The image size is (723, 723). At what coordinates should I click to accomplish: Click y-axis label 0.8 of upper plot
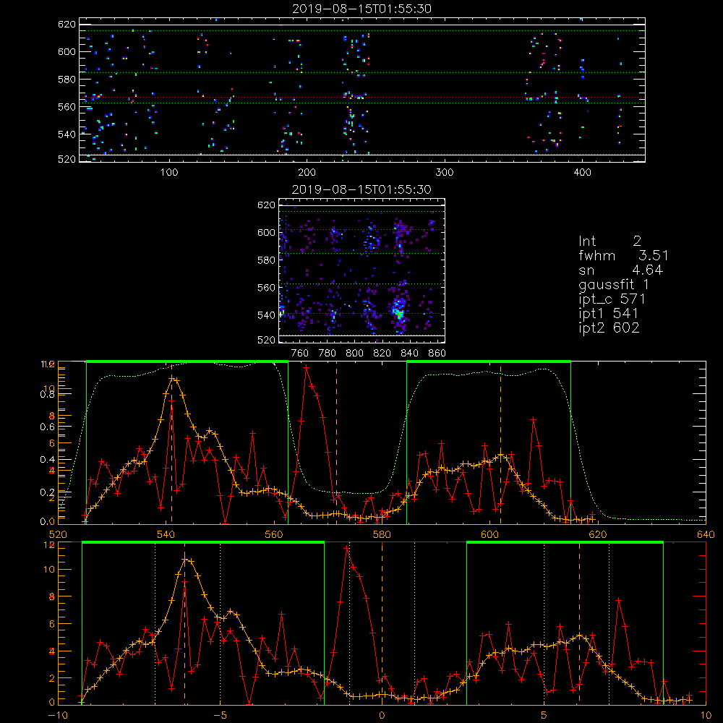point(47,394)
